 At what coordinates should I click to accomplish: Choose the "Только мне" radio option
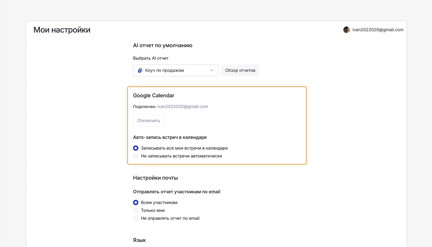point(136,211)
